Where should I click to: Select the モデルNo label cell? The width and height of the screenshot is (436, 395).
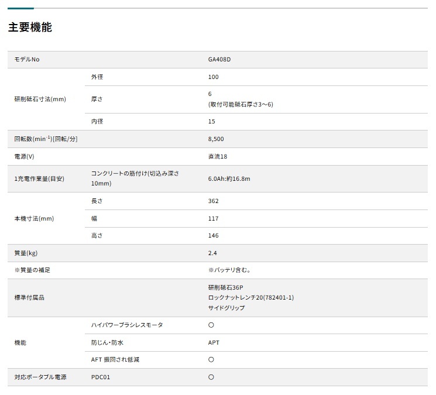tap(27, 60)
